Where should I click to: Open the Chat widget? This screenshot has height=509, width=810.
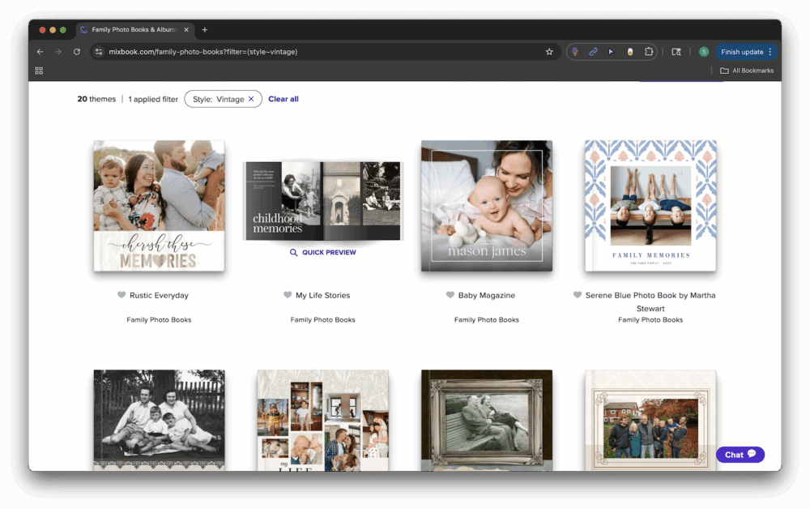pos(740,454)
